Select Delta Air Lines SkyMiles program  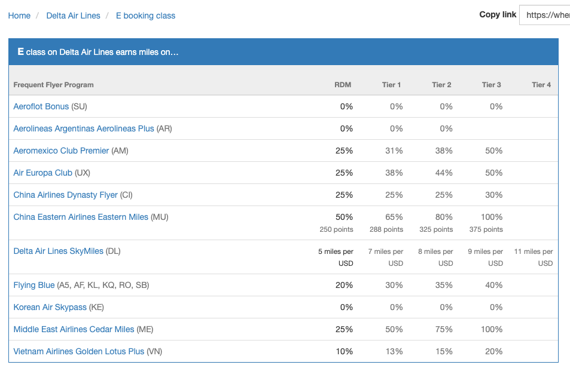coord(58,251)
